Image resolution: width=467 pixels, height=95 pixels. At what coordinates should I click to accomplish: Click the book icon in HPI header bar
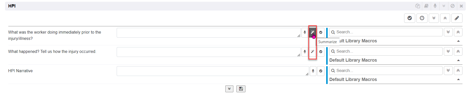426,6
